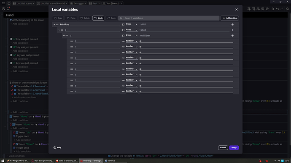Open the Windows Start menu
Image resolution: width=291 pixels, height=163 pixels.
tap(3, 161)
